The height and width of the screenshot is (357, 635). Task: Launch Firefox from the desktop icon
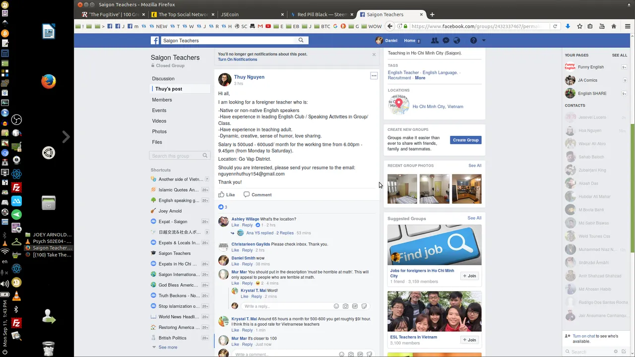point(48,81)
